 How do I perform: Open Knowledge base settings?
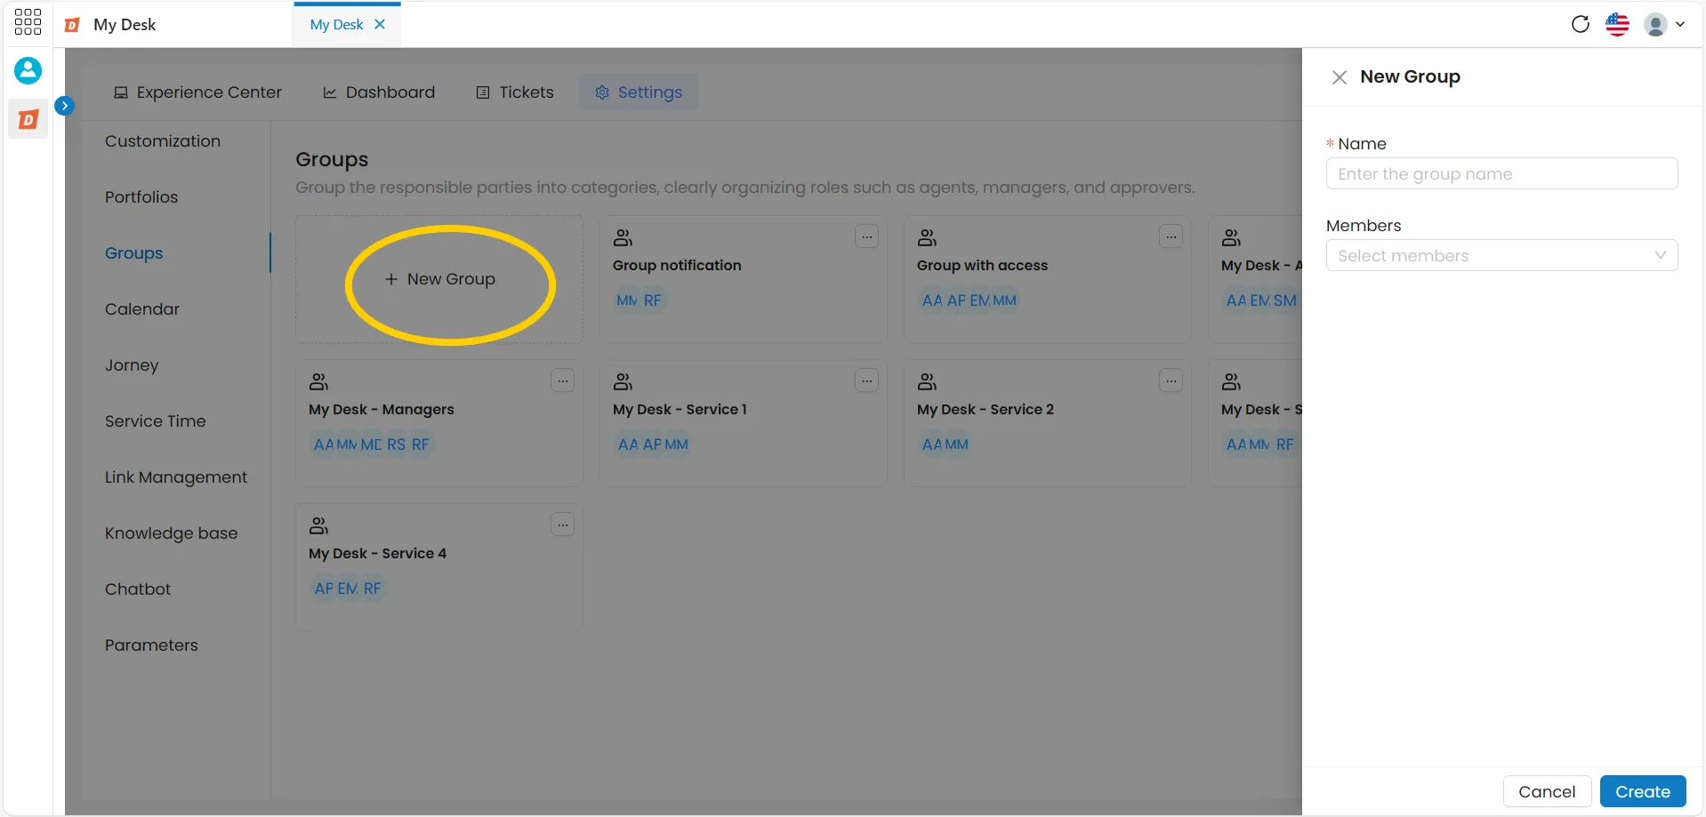coord(172,533)
